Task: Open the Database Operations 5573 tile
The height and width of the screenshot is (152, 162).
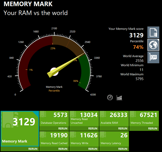Action: pos(54,118)
